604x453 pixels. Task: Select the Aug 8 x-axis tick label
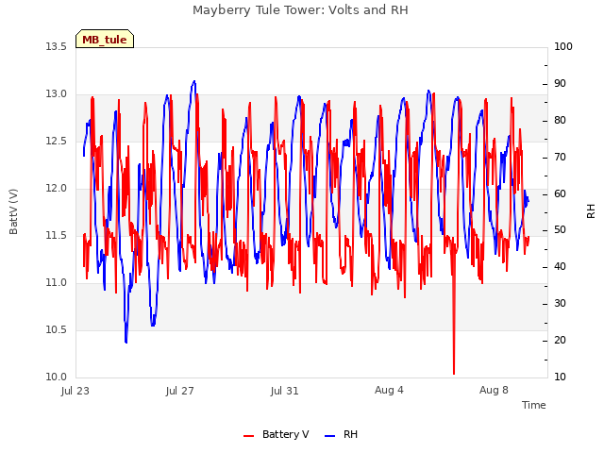[x=494, y=390]
